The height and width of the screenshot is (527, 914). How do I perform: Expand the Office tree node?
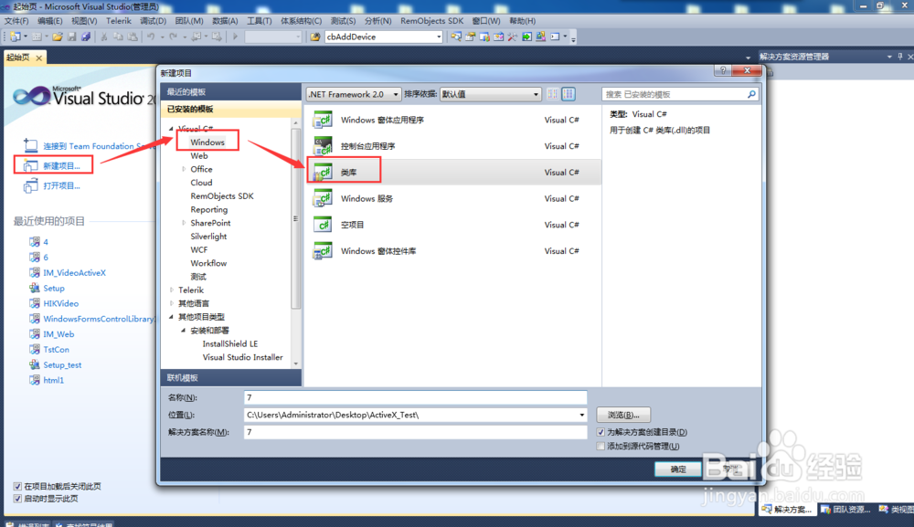coord(184,170)
